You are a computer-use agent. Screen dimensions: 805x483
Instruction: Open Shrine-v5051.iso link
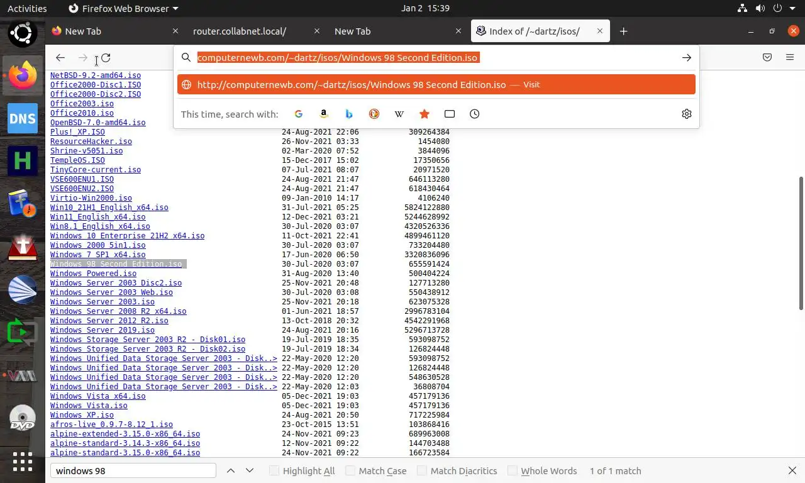click(x=86, y=151)
